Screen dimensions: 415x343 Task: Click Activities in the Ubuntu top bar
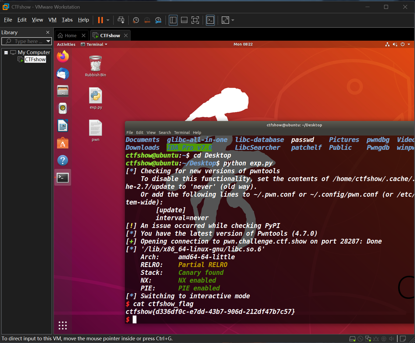tap(66, 44)
